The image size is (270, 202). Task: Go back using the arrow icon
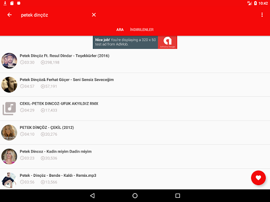[9, 15]
